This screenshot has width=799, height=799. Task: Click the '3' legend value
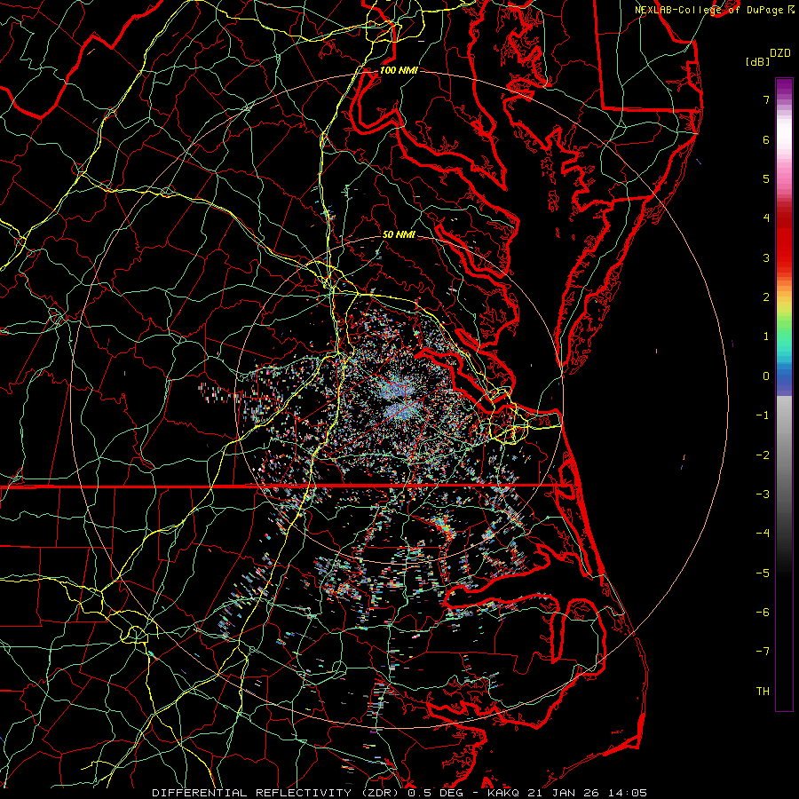[766, 257]
